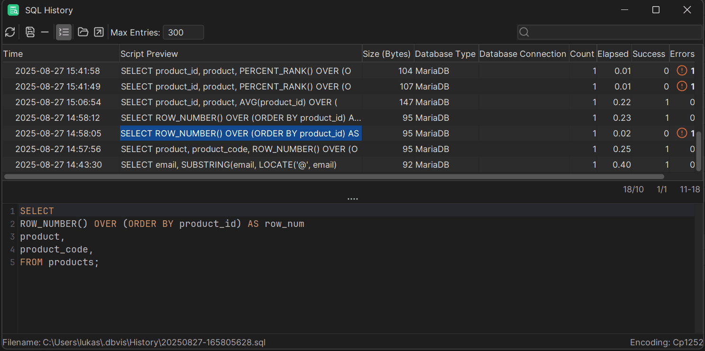
Task: Sort by the Size (Bytes) column header
Action: [388, 54]
